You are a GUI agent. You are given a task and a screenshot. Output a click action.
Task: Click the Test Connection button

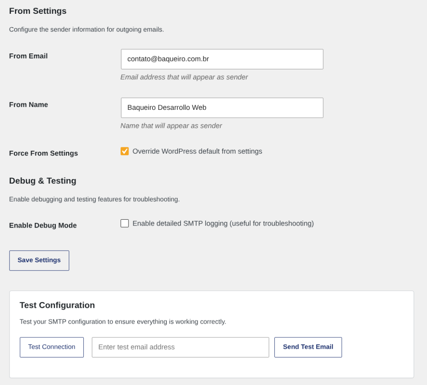point(52,347)
